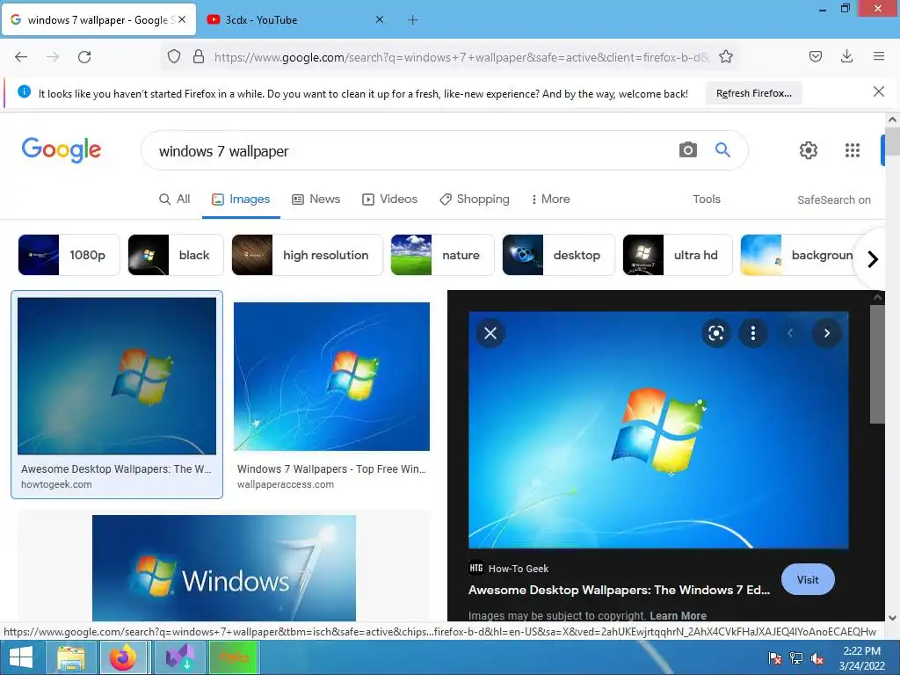View site security padlock info
The image size is (900, 675).
pos(199,57)
